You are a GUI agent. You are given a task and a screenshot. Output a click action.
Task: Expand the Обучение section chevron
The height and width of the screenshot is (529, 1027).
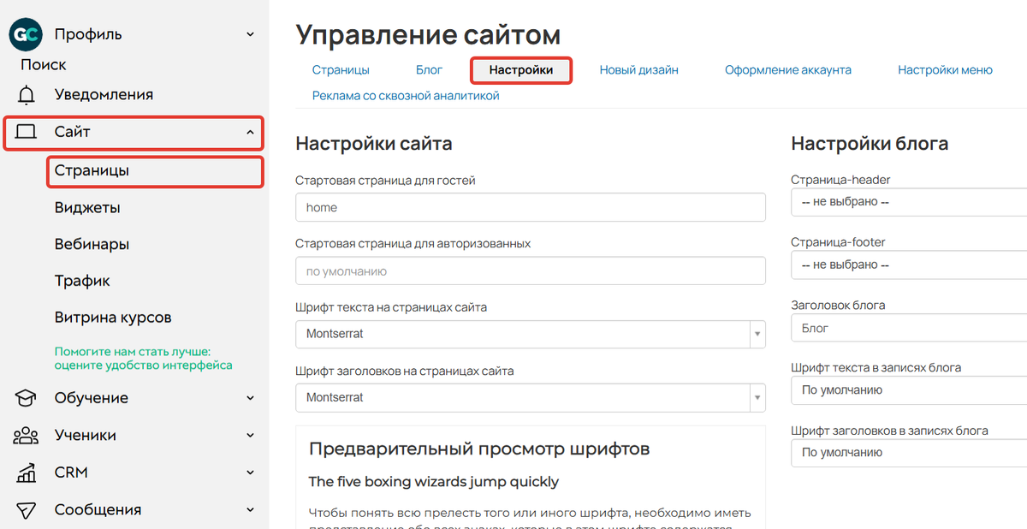250,398
